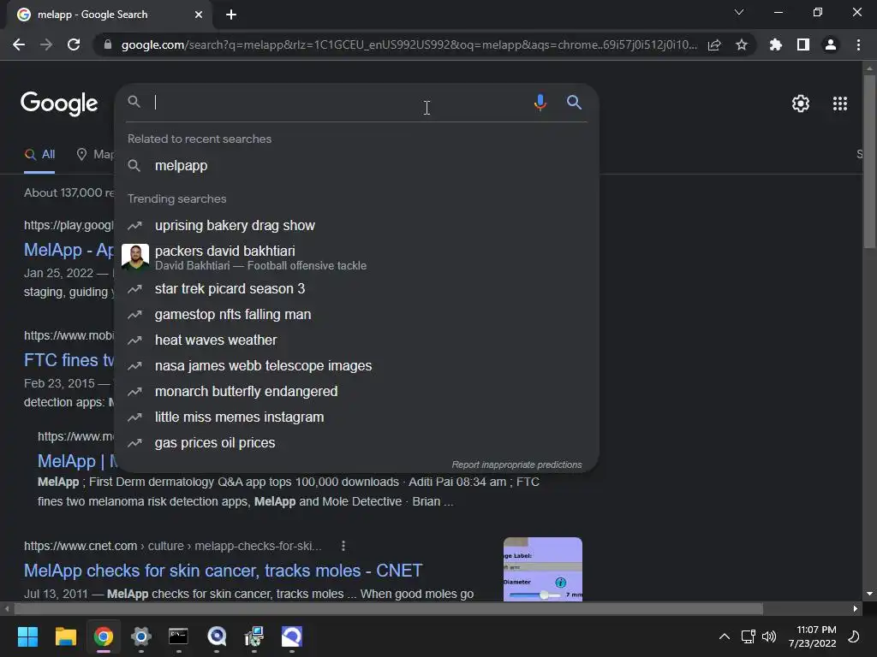Open network icon in system tray

click(748, 636)
